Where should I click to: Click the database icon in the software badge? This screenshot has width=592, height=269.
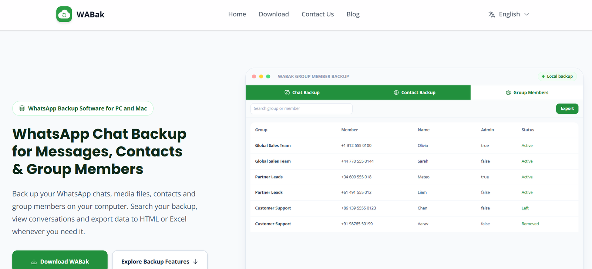coord(22,108)
